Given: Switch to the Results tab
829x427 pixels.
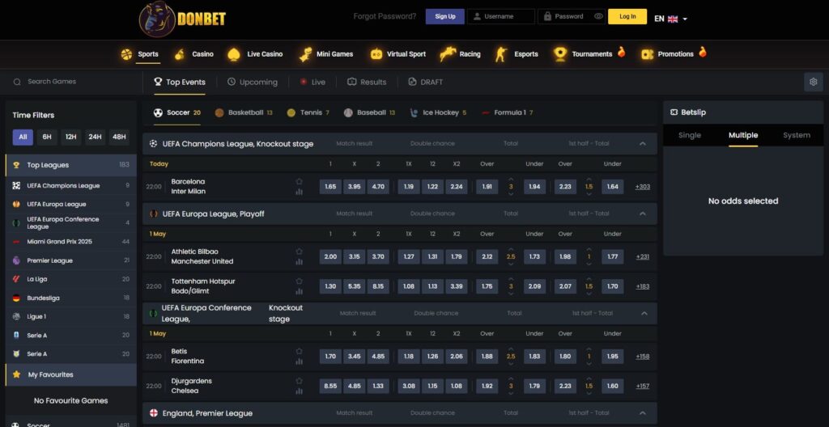Looking at the screenshot, I should 367,82.
